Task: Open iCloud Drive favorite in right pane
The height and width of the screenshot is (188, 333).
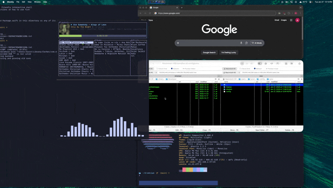Action: click(245, 69)
